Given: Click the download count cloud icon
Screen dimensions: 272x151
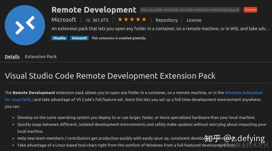Looking at the screenshot, I should (88, 20).
